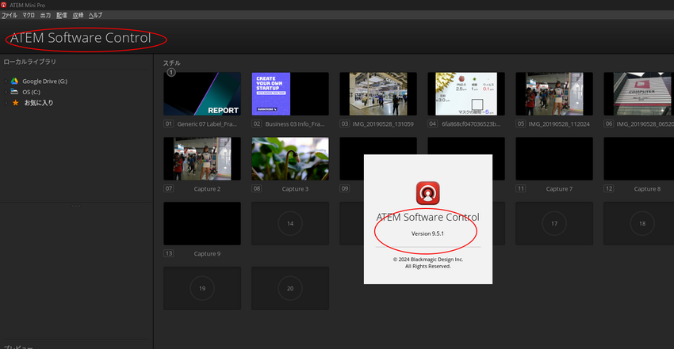The height and width of the screenshot is (349, 674).
Task: Select OS (C:) in the library tree
Action: [x=31, y=92]
